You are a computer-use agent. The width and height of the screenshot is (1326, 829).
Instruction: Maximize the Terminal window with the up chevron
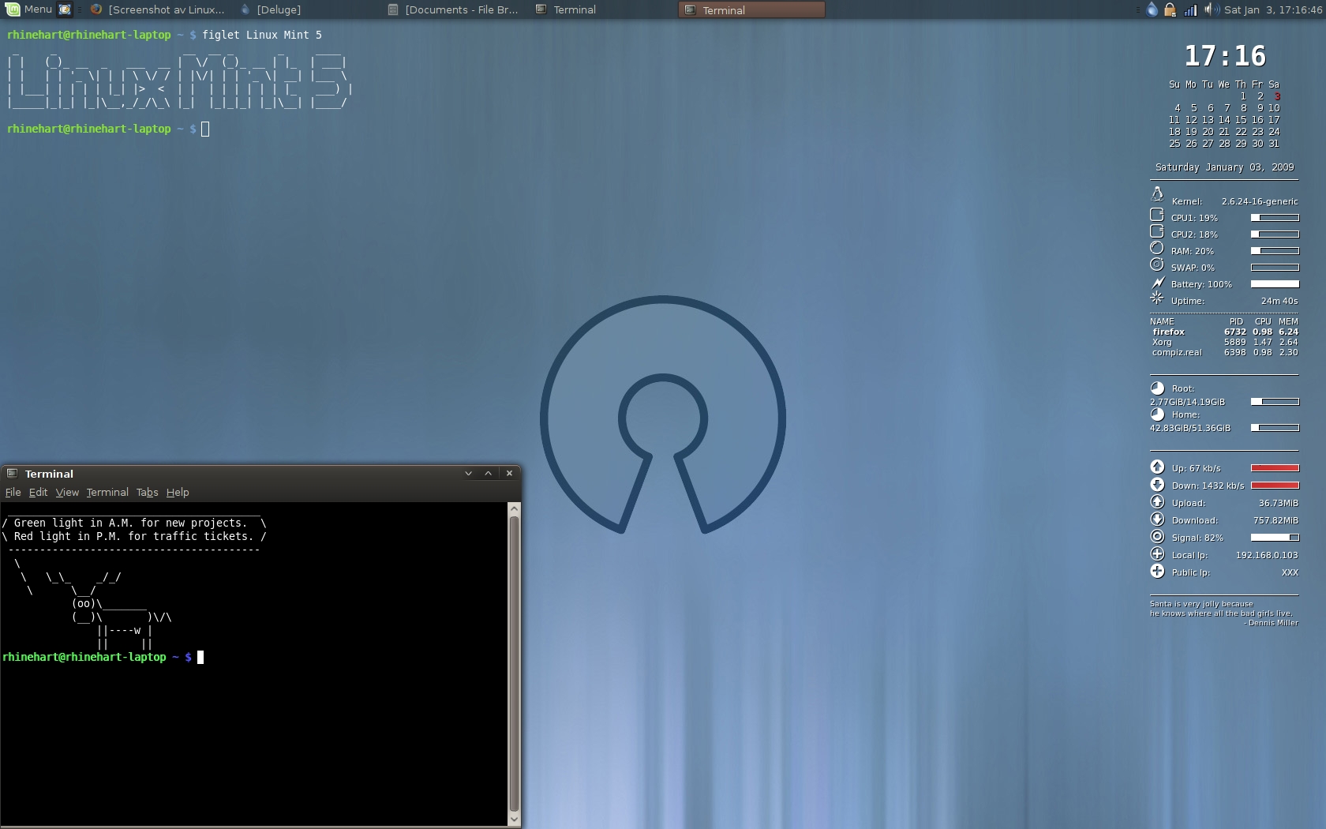489,474
